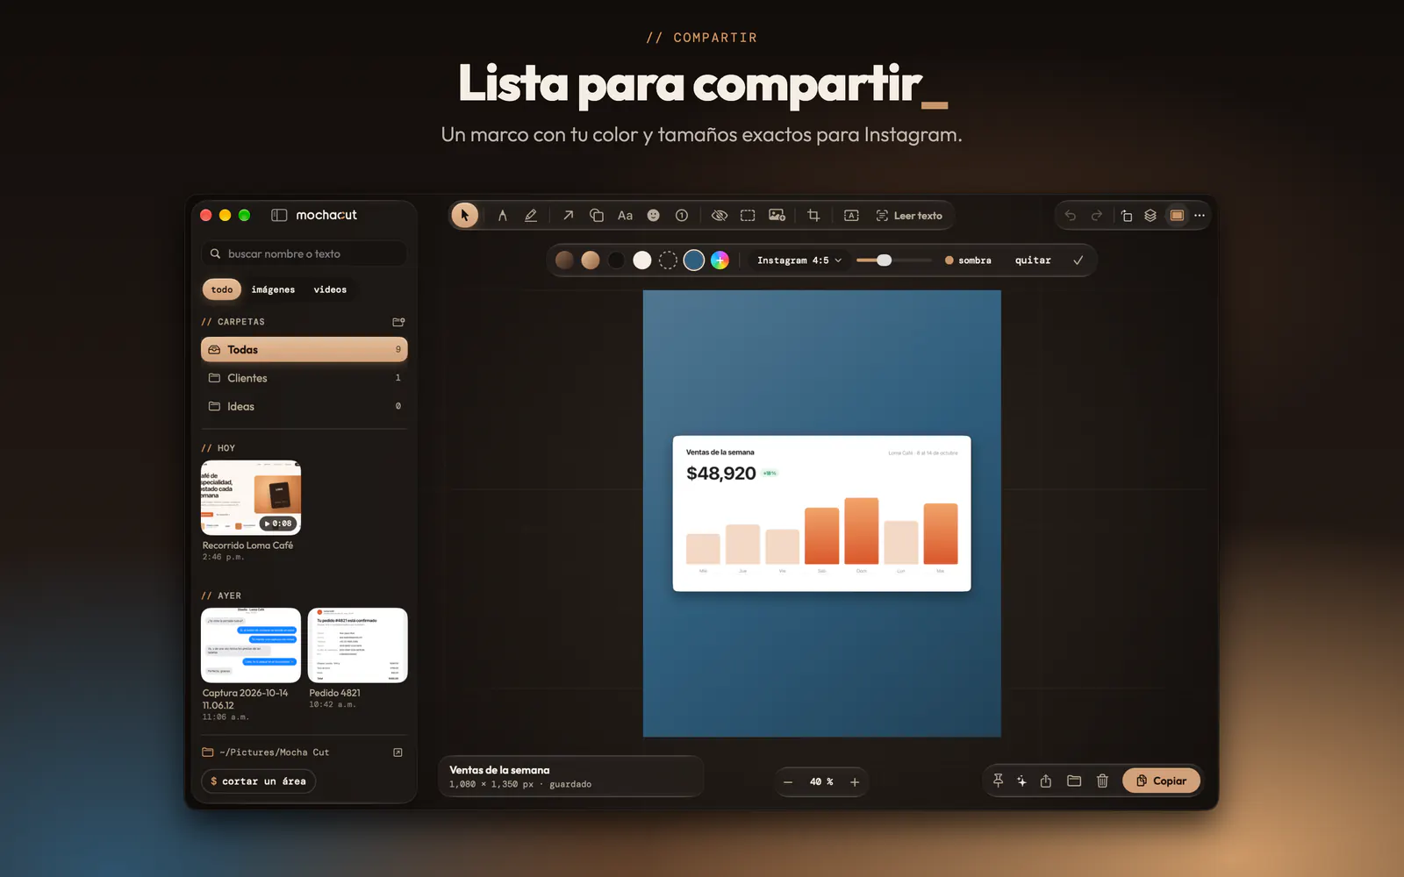
Task: Select the arrow annotation tool
Action: pyautogui.click(x=568, y=215)
